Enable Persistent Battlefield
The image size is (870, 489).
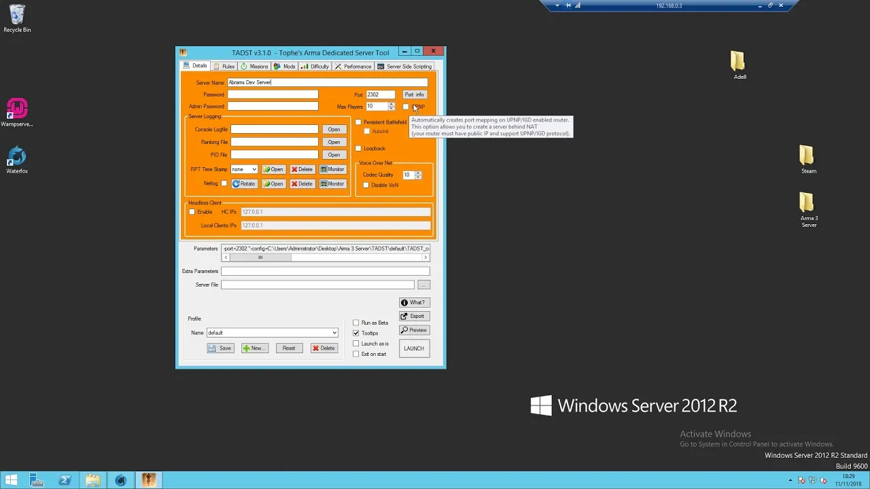tap(358, 122)
